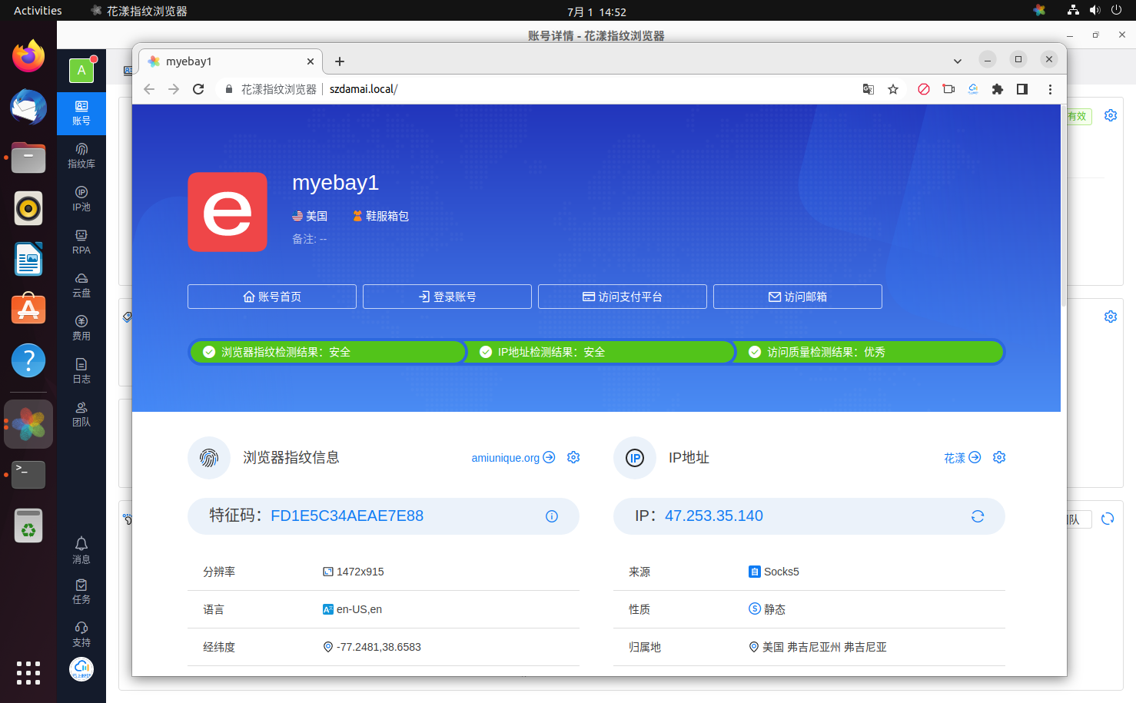Click the 浏览器指纹检测结果 status bar

(328, 352)
